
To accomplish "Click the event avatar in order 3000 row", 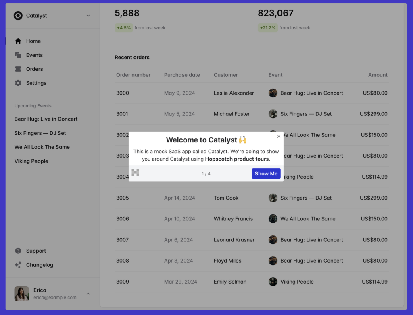I will (x=273, y=93).
